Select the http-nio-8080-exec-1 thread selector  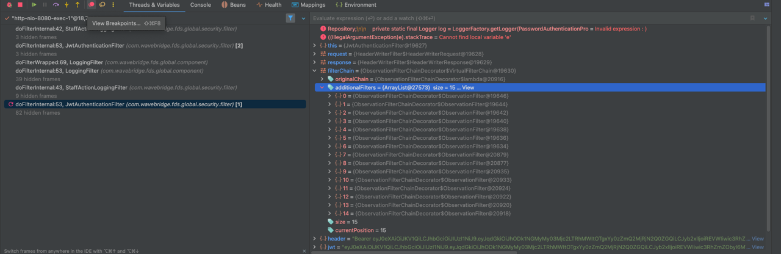[49, 18]
